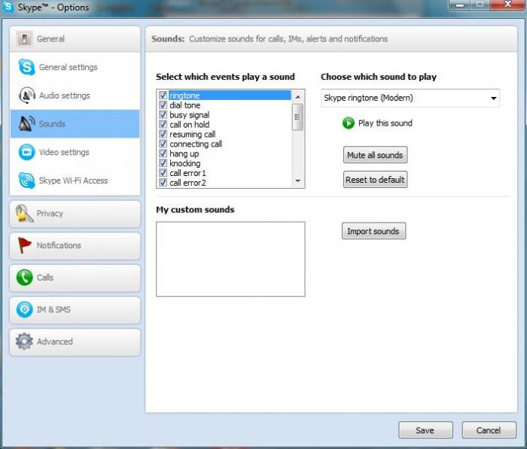
Task: Open the IM & SMS section
Action: (75, 310)
